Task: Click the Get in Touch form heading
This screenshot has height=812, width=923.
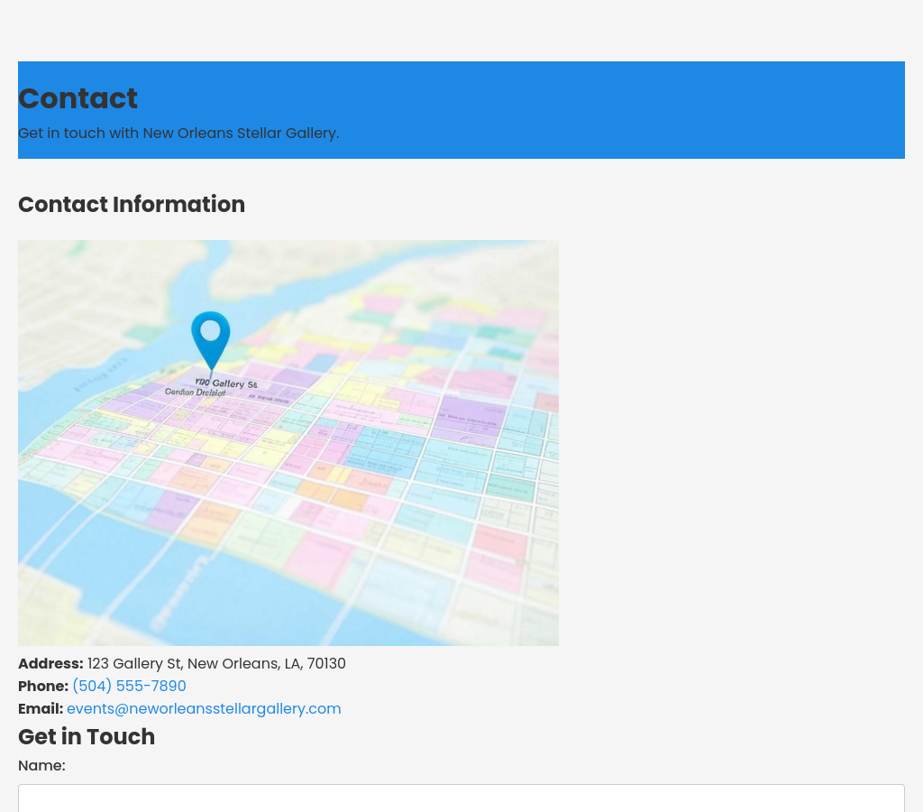Action: (x=87, y=736)
